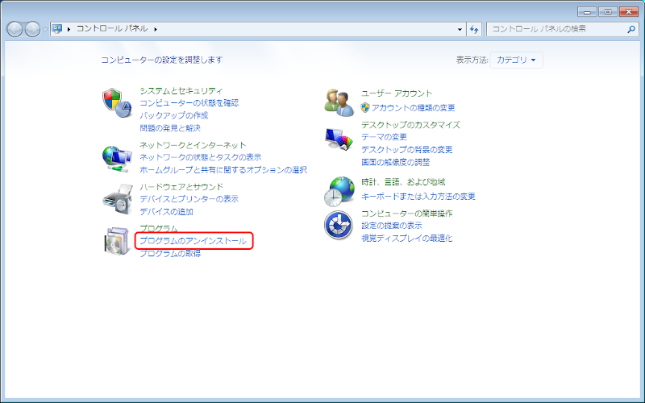Open the 時計、言語、および地域 clock globe icon
The image size is (645, 403).
[x=339, y=192]
